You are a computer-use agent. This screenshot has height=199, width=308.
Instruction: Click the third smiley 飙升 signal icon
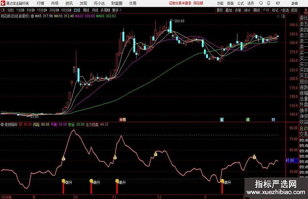[117, 181]
